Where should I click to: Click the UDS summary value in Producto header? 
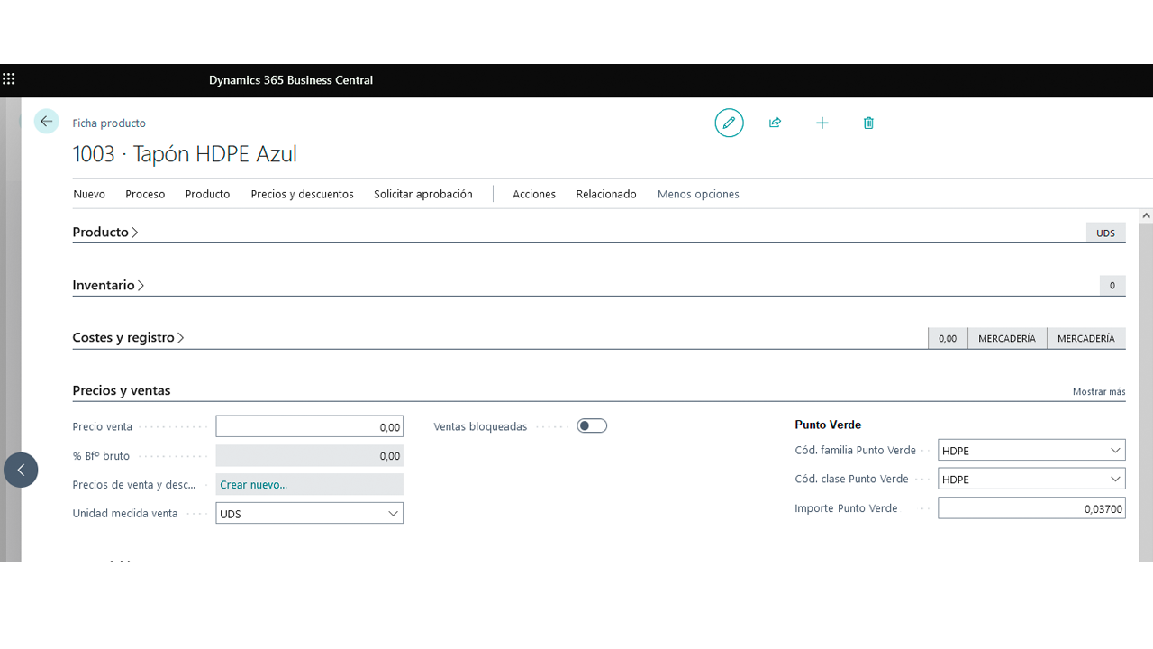click(x=1105, y=233)
